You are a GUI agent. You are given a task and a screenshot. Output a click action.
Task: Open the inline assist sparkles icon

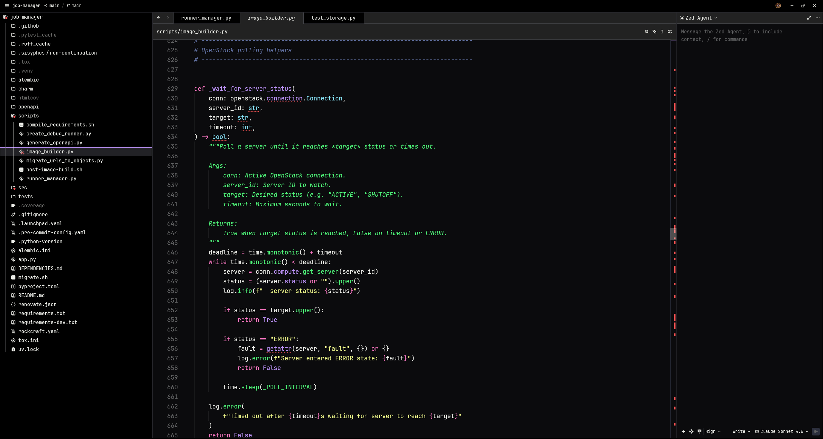(x=654, y=31)
